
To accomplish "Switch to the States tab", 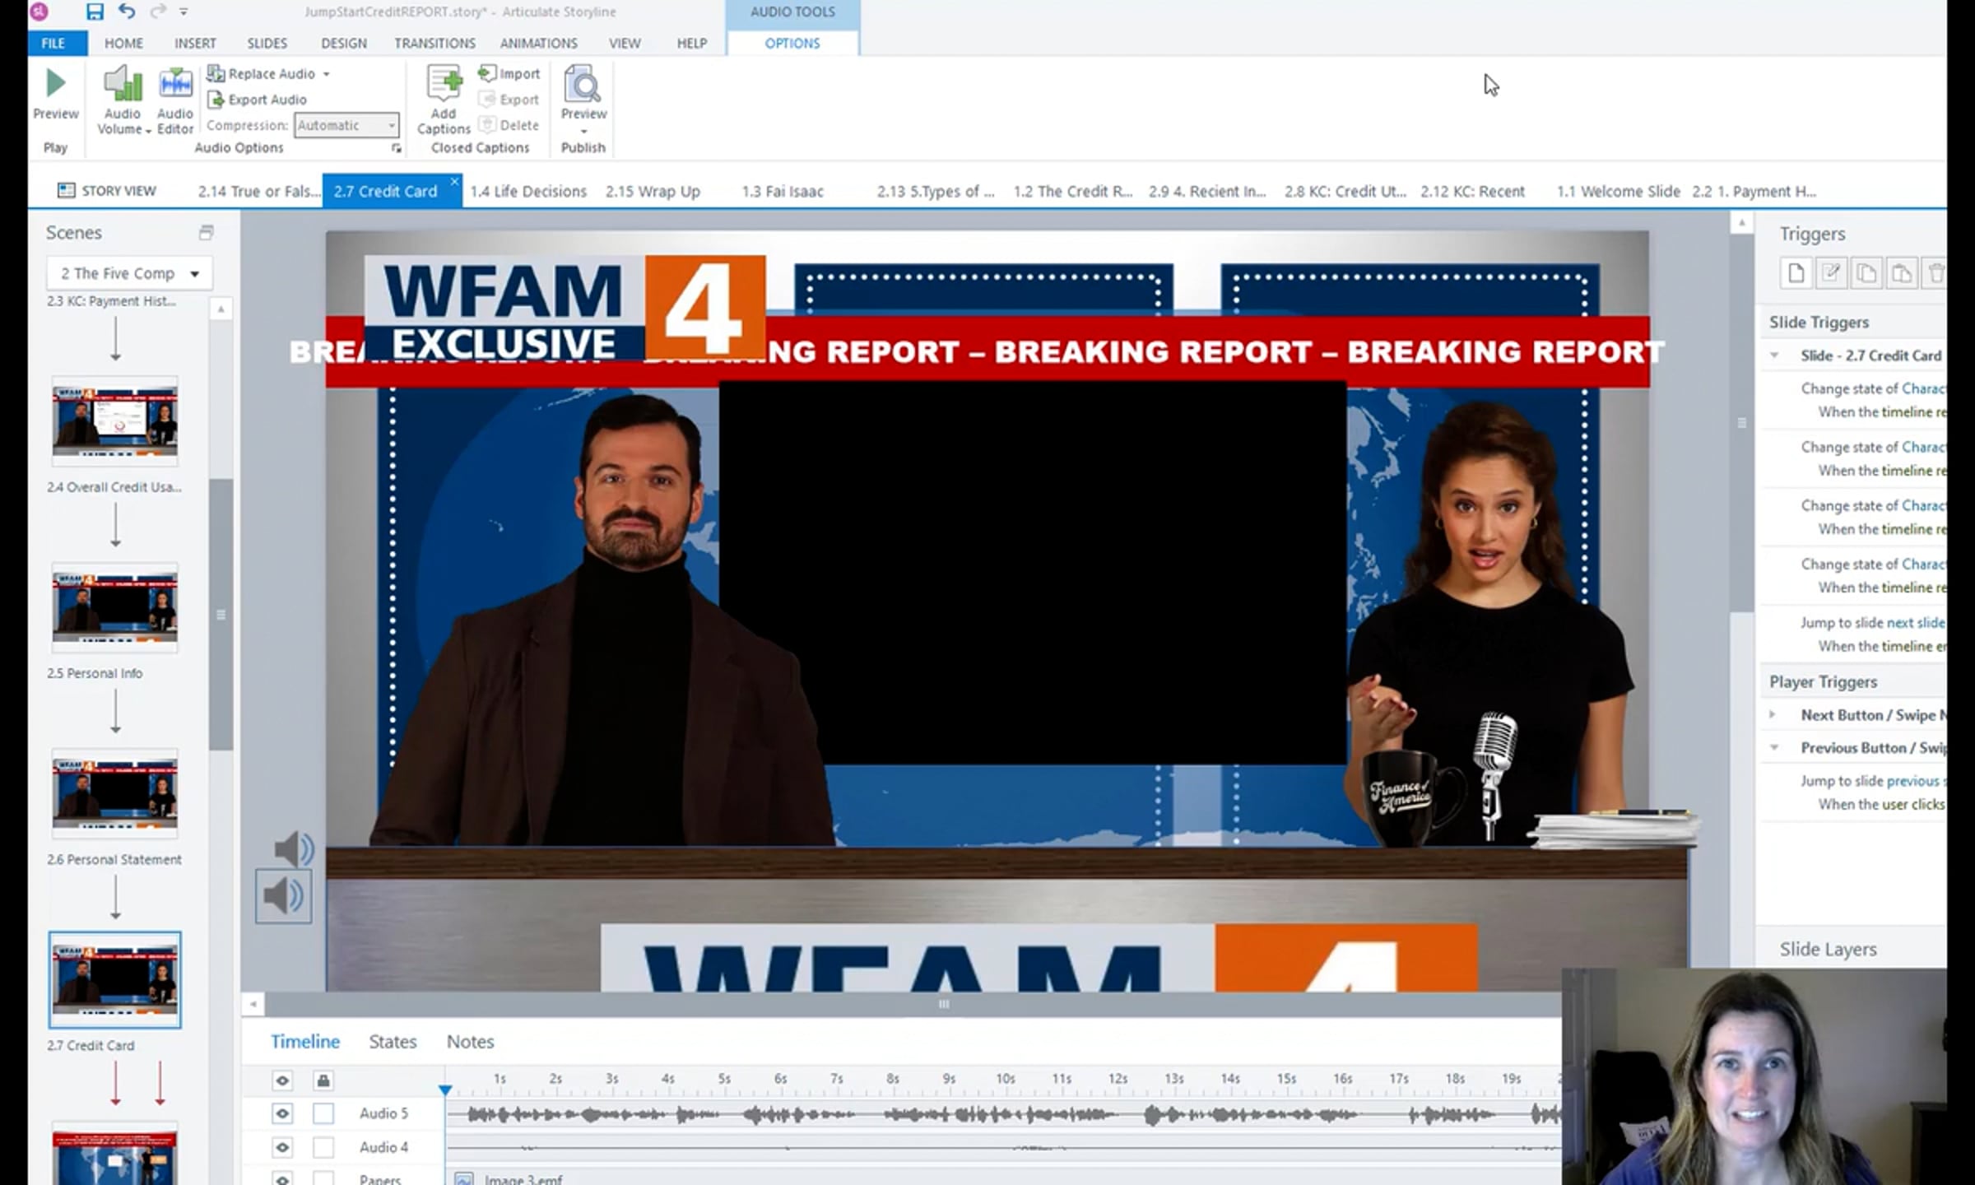I will 393,1042.
